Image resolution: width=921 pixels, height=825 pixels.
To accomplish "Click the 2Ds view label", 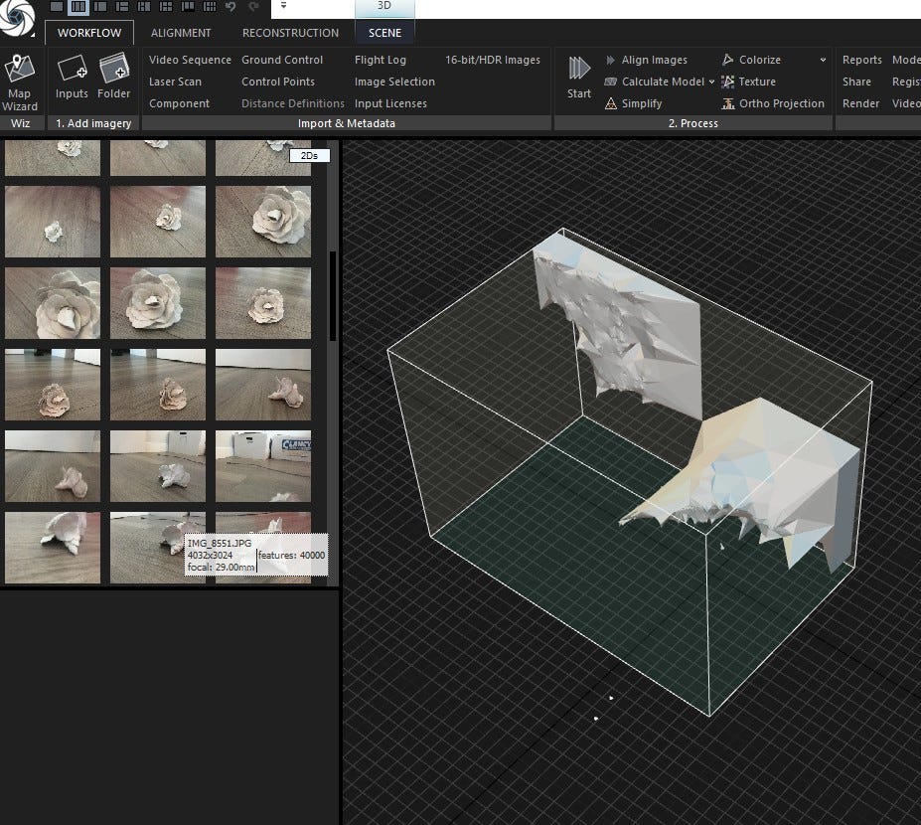I will click(310, 156).
